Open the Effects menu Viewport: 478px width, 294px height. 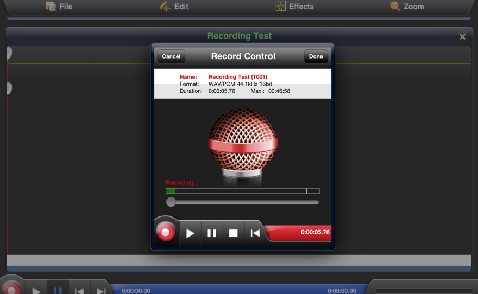[294, 7]
